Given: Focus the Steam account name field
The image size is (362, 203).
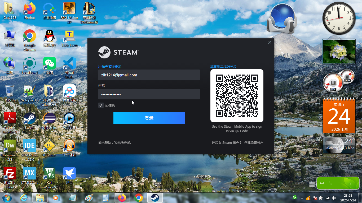Looking at the screenshot, I should click(149, 75).
